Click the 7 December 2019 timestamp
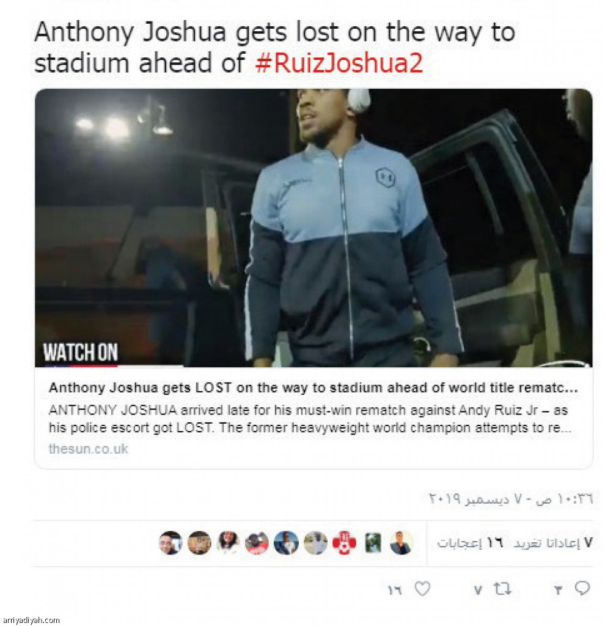The image size is (605, 626). (511, 499)
